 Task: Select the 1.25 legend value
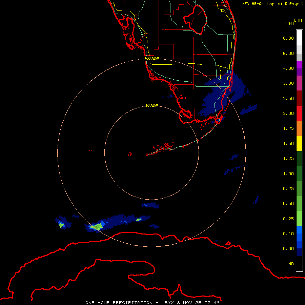(x=288, y=159)
